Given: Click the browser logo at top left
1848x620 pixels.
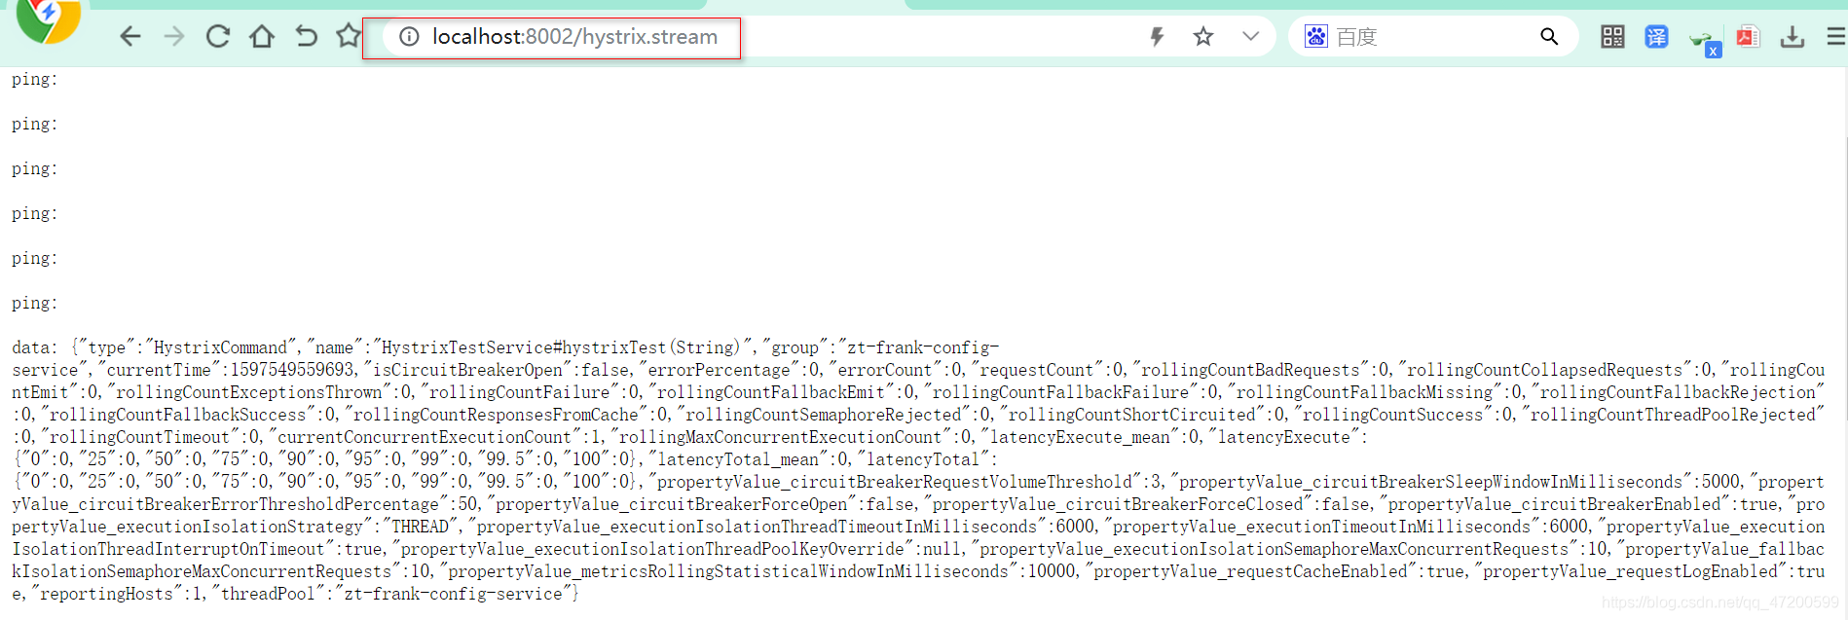Looking at the screenshot, I should click(49, 19).
